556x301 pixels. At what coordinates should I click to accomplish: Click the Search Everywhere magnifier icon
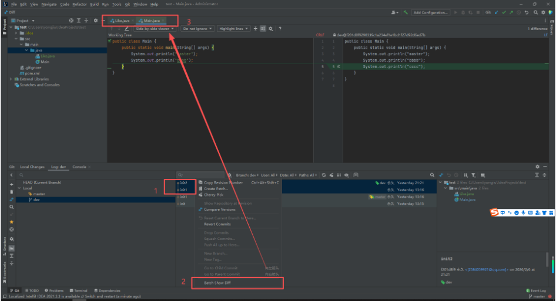[535, 12]
